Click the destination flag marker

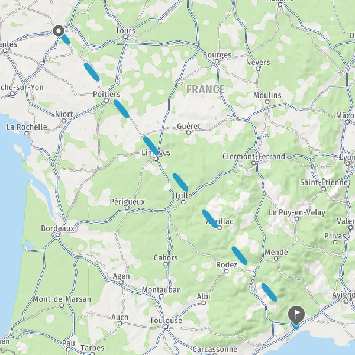[296, 315]
